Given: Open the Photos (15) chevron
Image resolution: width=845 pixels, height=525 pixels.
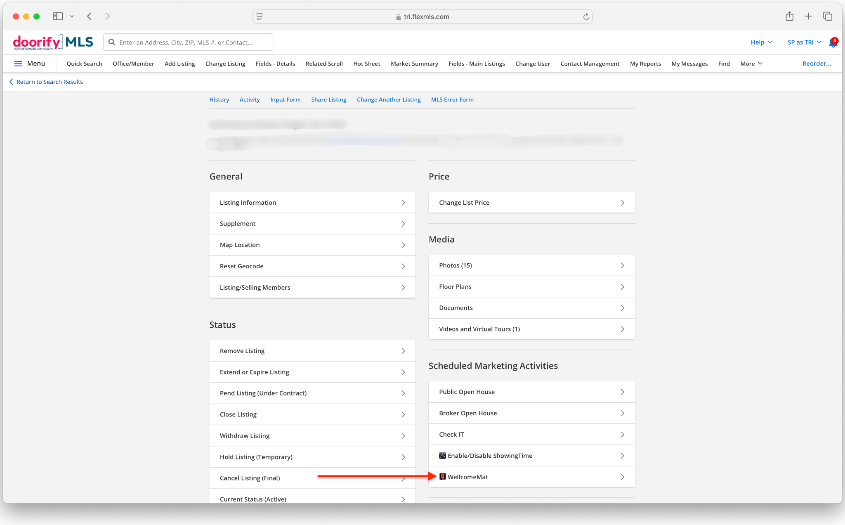Looking at the screenshot, I should coord(622,265).
